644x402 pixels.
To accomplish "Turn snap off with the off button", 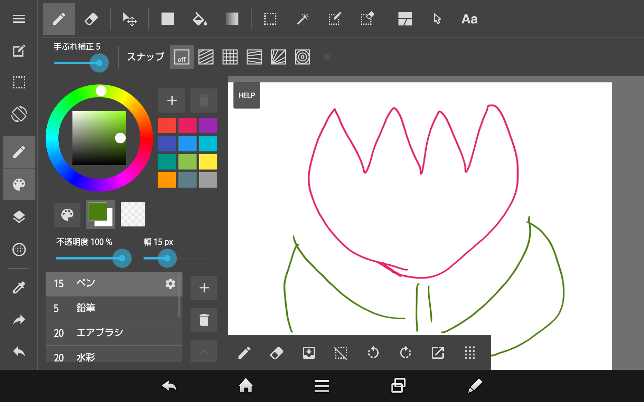I will pos(181,57).
